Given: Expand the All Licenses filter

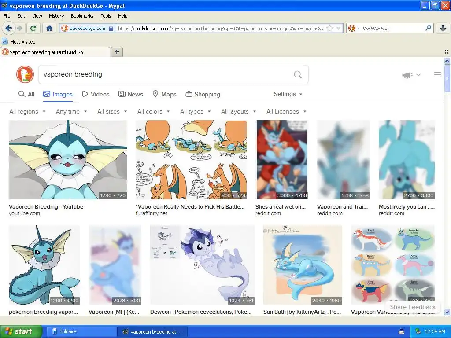Looking at the screenshot, I should (286, 111).
